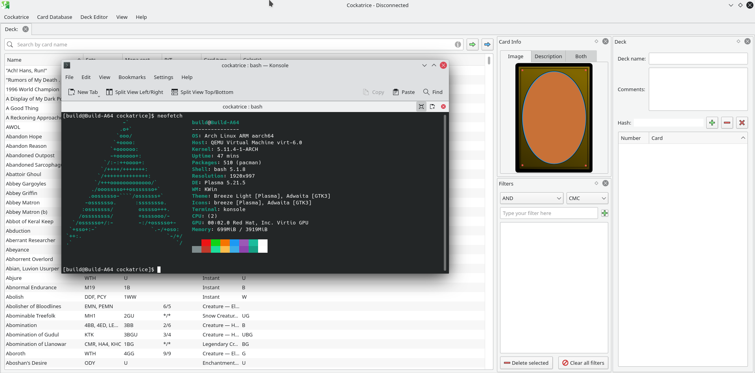
Task: Open the Cockatrice menu
Action: [17, 17]
